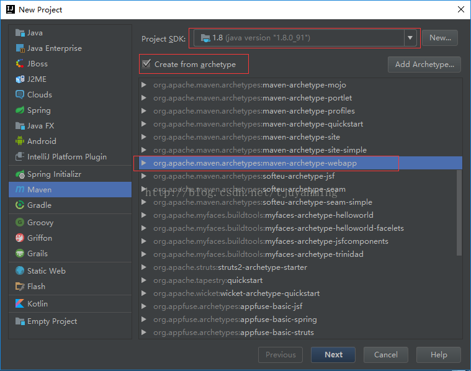Choose Gradle project type
This screenshot has width=471, height=371.
(x=70, y=205)
